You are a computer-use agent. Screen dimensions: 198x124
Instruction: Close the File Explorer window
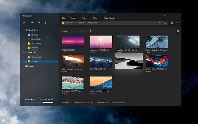click(178, 16)
